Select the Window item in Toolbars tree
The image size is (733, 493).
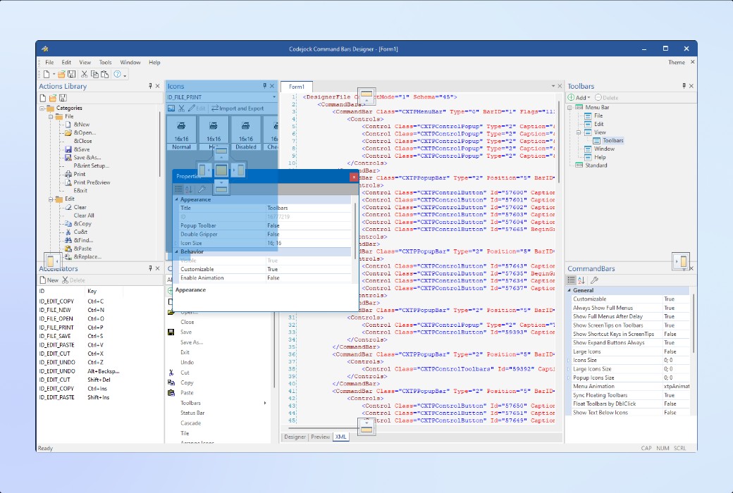604,149
